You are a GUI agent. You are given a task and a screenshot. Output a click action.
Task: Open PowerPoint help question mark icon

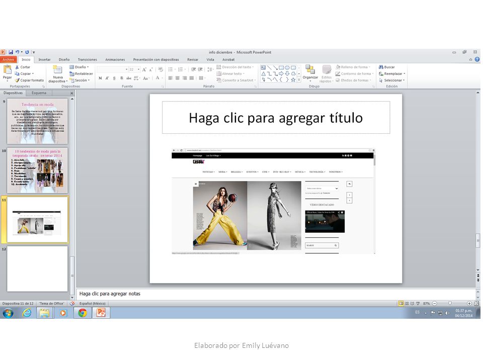477,60
